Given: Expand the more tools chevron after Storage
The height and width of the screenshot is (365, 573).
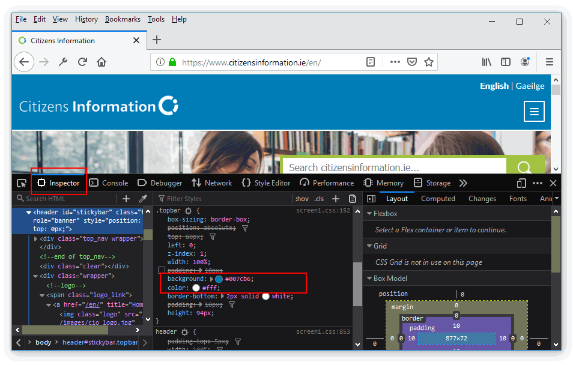Looking at the screenshot, I should point(463,183).
